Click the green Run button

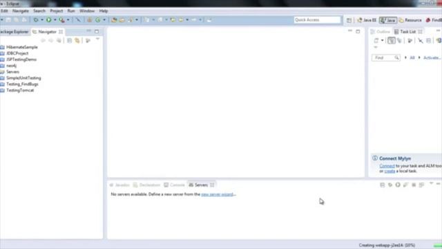49,20
